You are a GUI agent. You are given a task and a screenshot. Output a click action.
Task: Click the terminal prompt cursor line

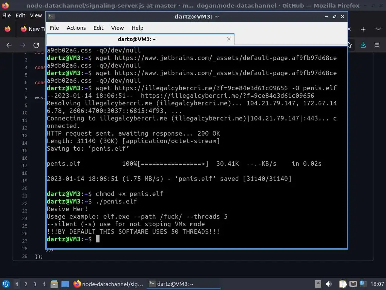(73, 239)
